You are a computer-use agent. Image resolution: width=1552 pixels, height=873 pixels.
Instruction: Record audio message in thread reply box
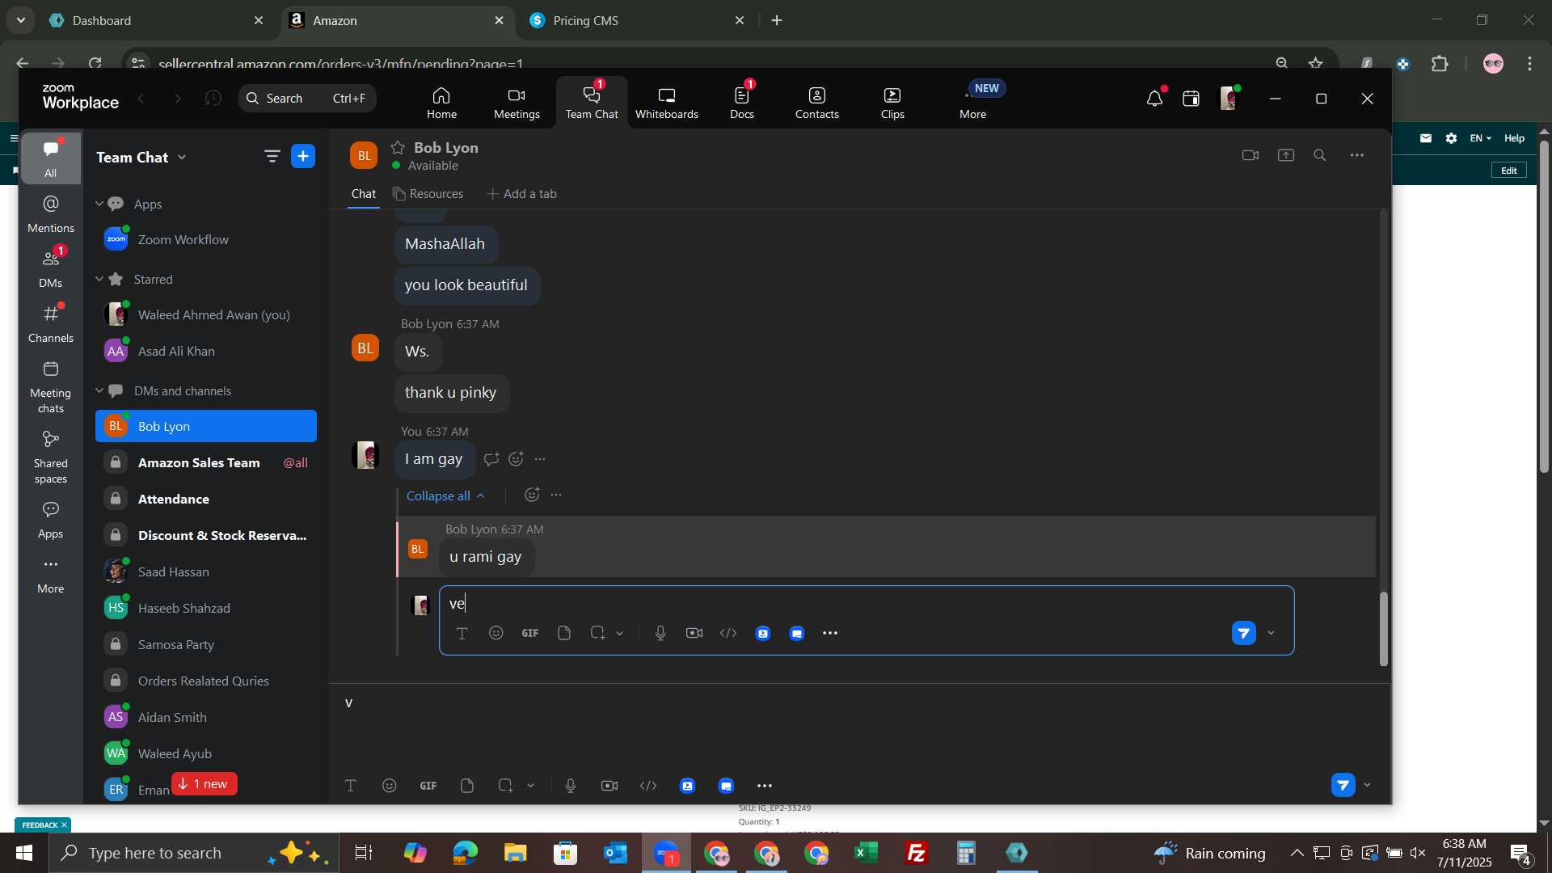pos(660,633)
